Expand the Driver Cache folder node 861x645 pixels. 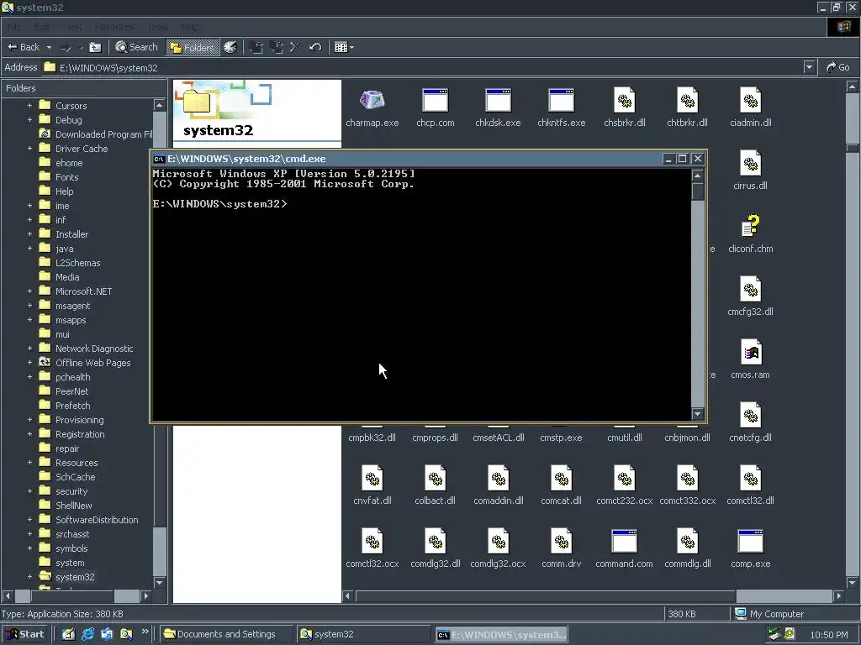[29, 148]
